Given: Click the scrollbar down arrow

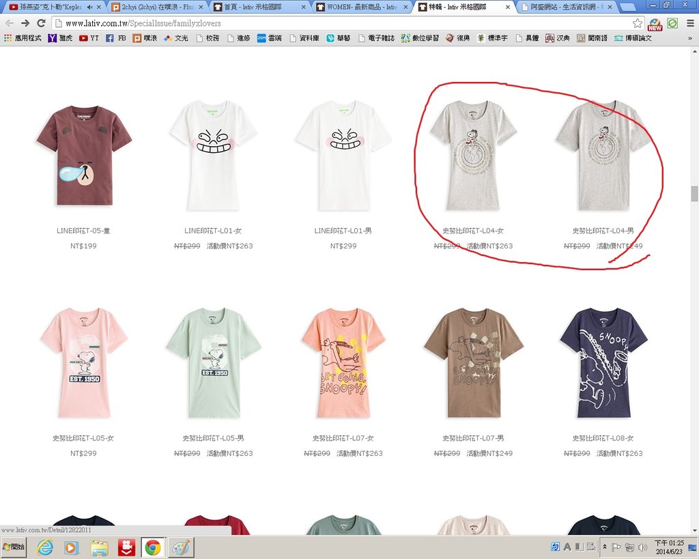Looking at the screenshot, I should pyautogui.click(x=694, y=530).
